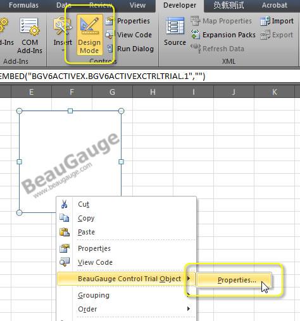Open BeauGauge Control Trial Object submenu
Screen dimensions: 300x321
click(x=126, y=279)
